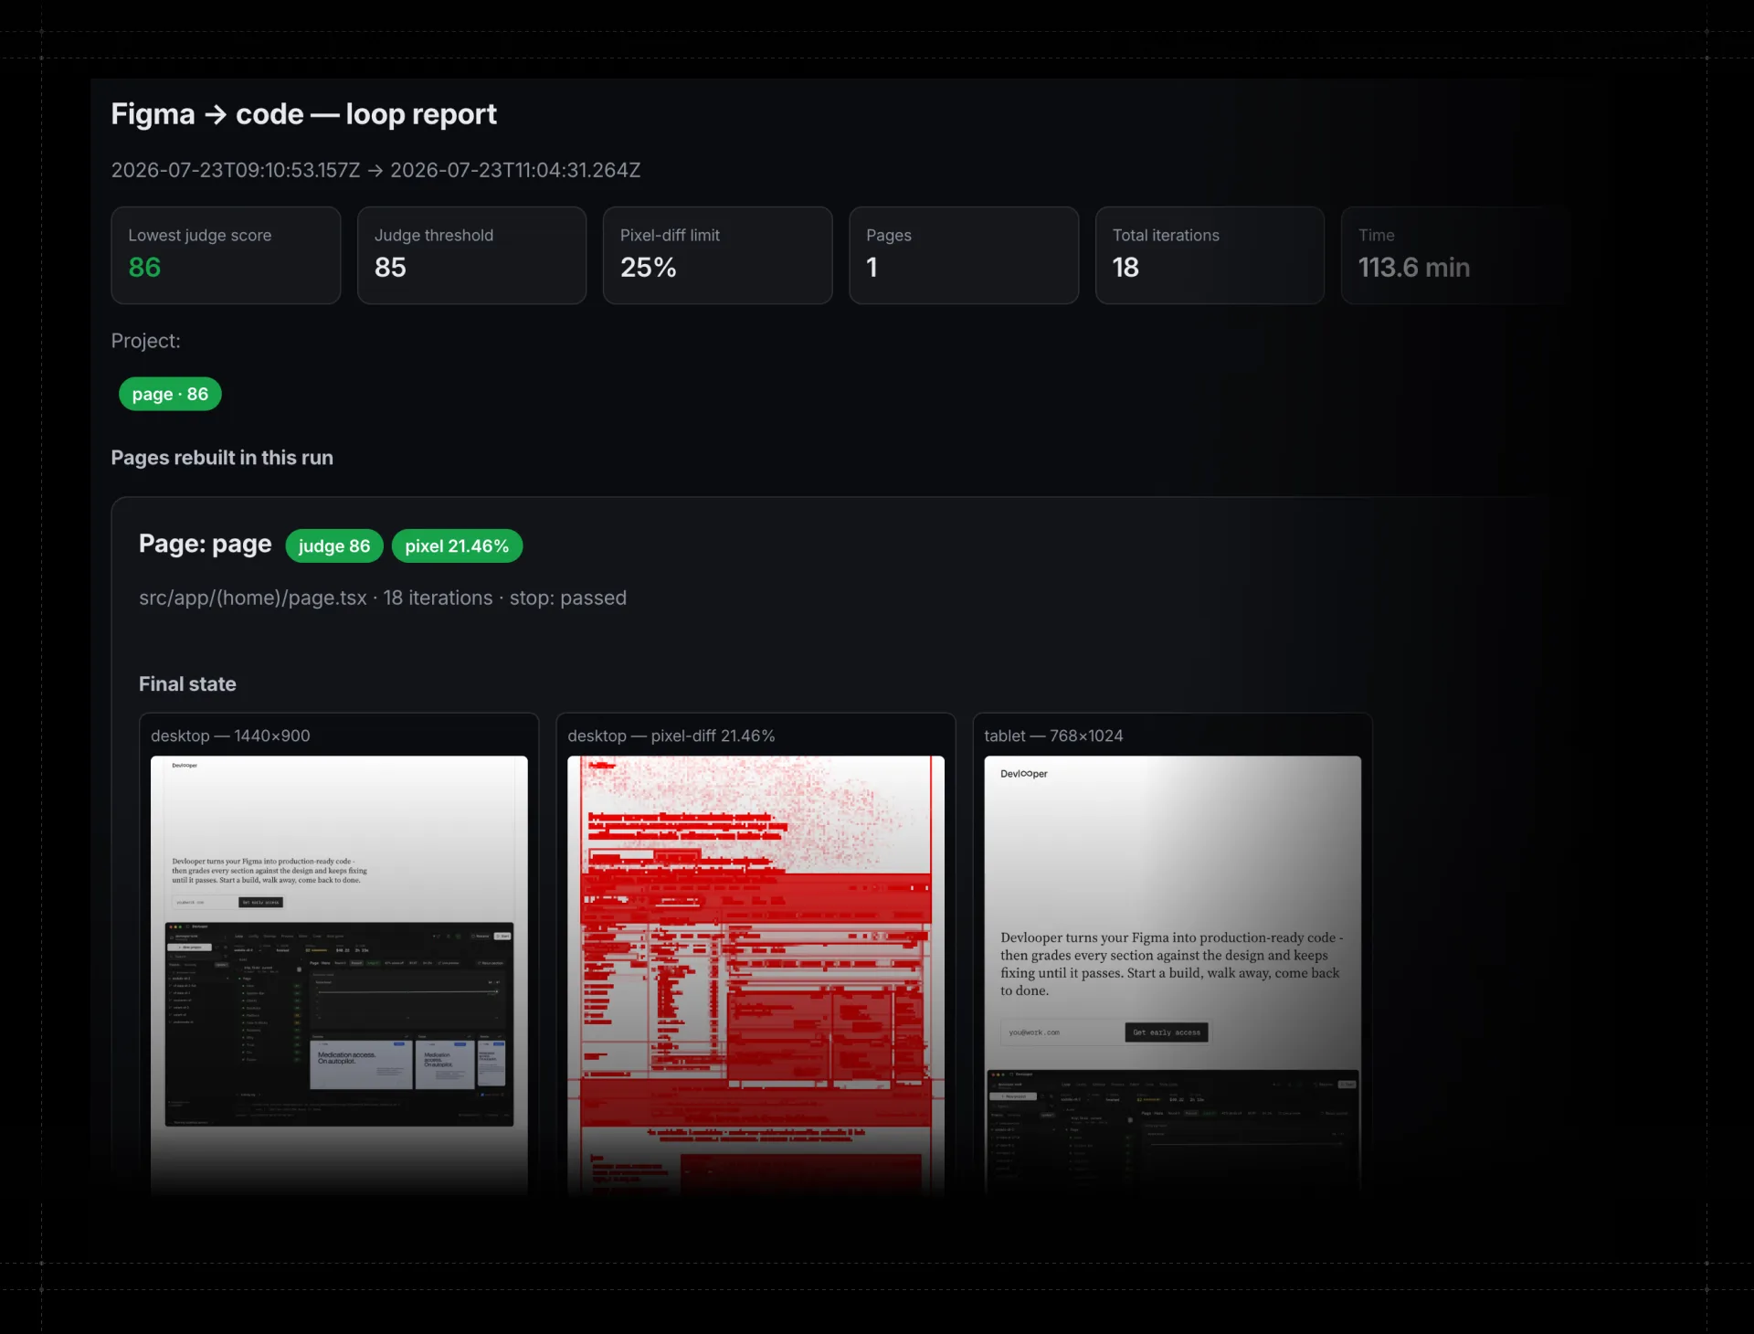The width and height of the screenshot is (1754, 1334).
Task: Click the email field in tablet preview
Action: click(x=1062, y=1032)
